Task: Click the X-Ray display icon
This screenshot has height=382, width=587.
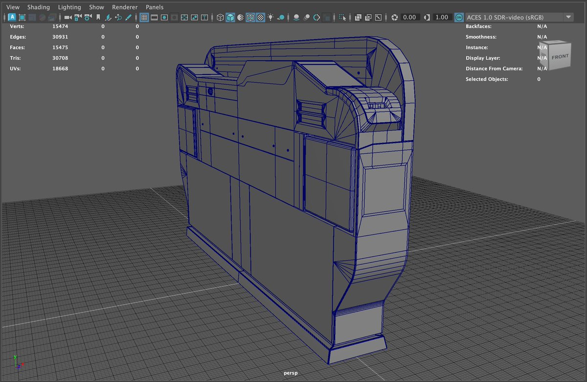Action: 358,17
